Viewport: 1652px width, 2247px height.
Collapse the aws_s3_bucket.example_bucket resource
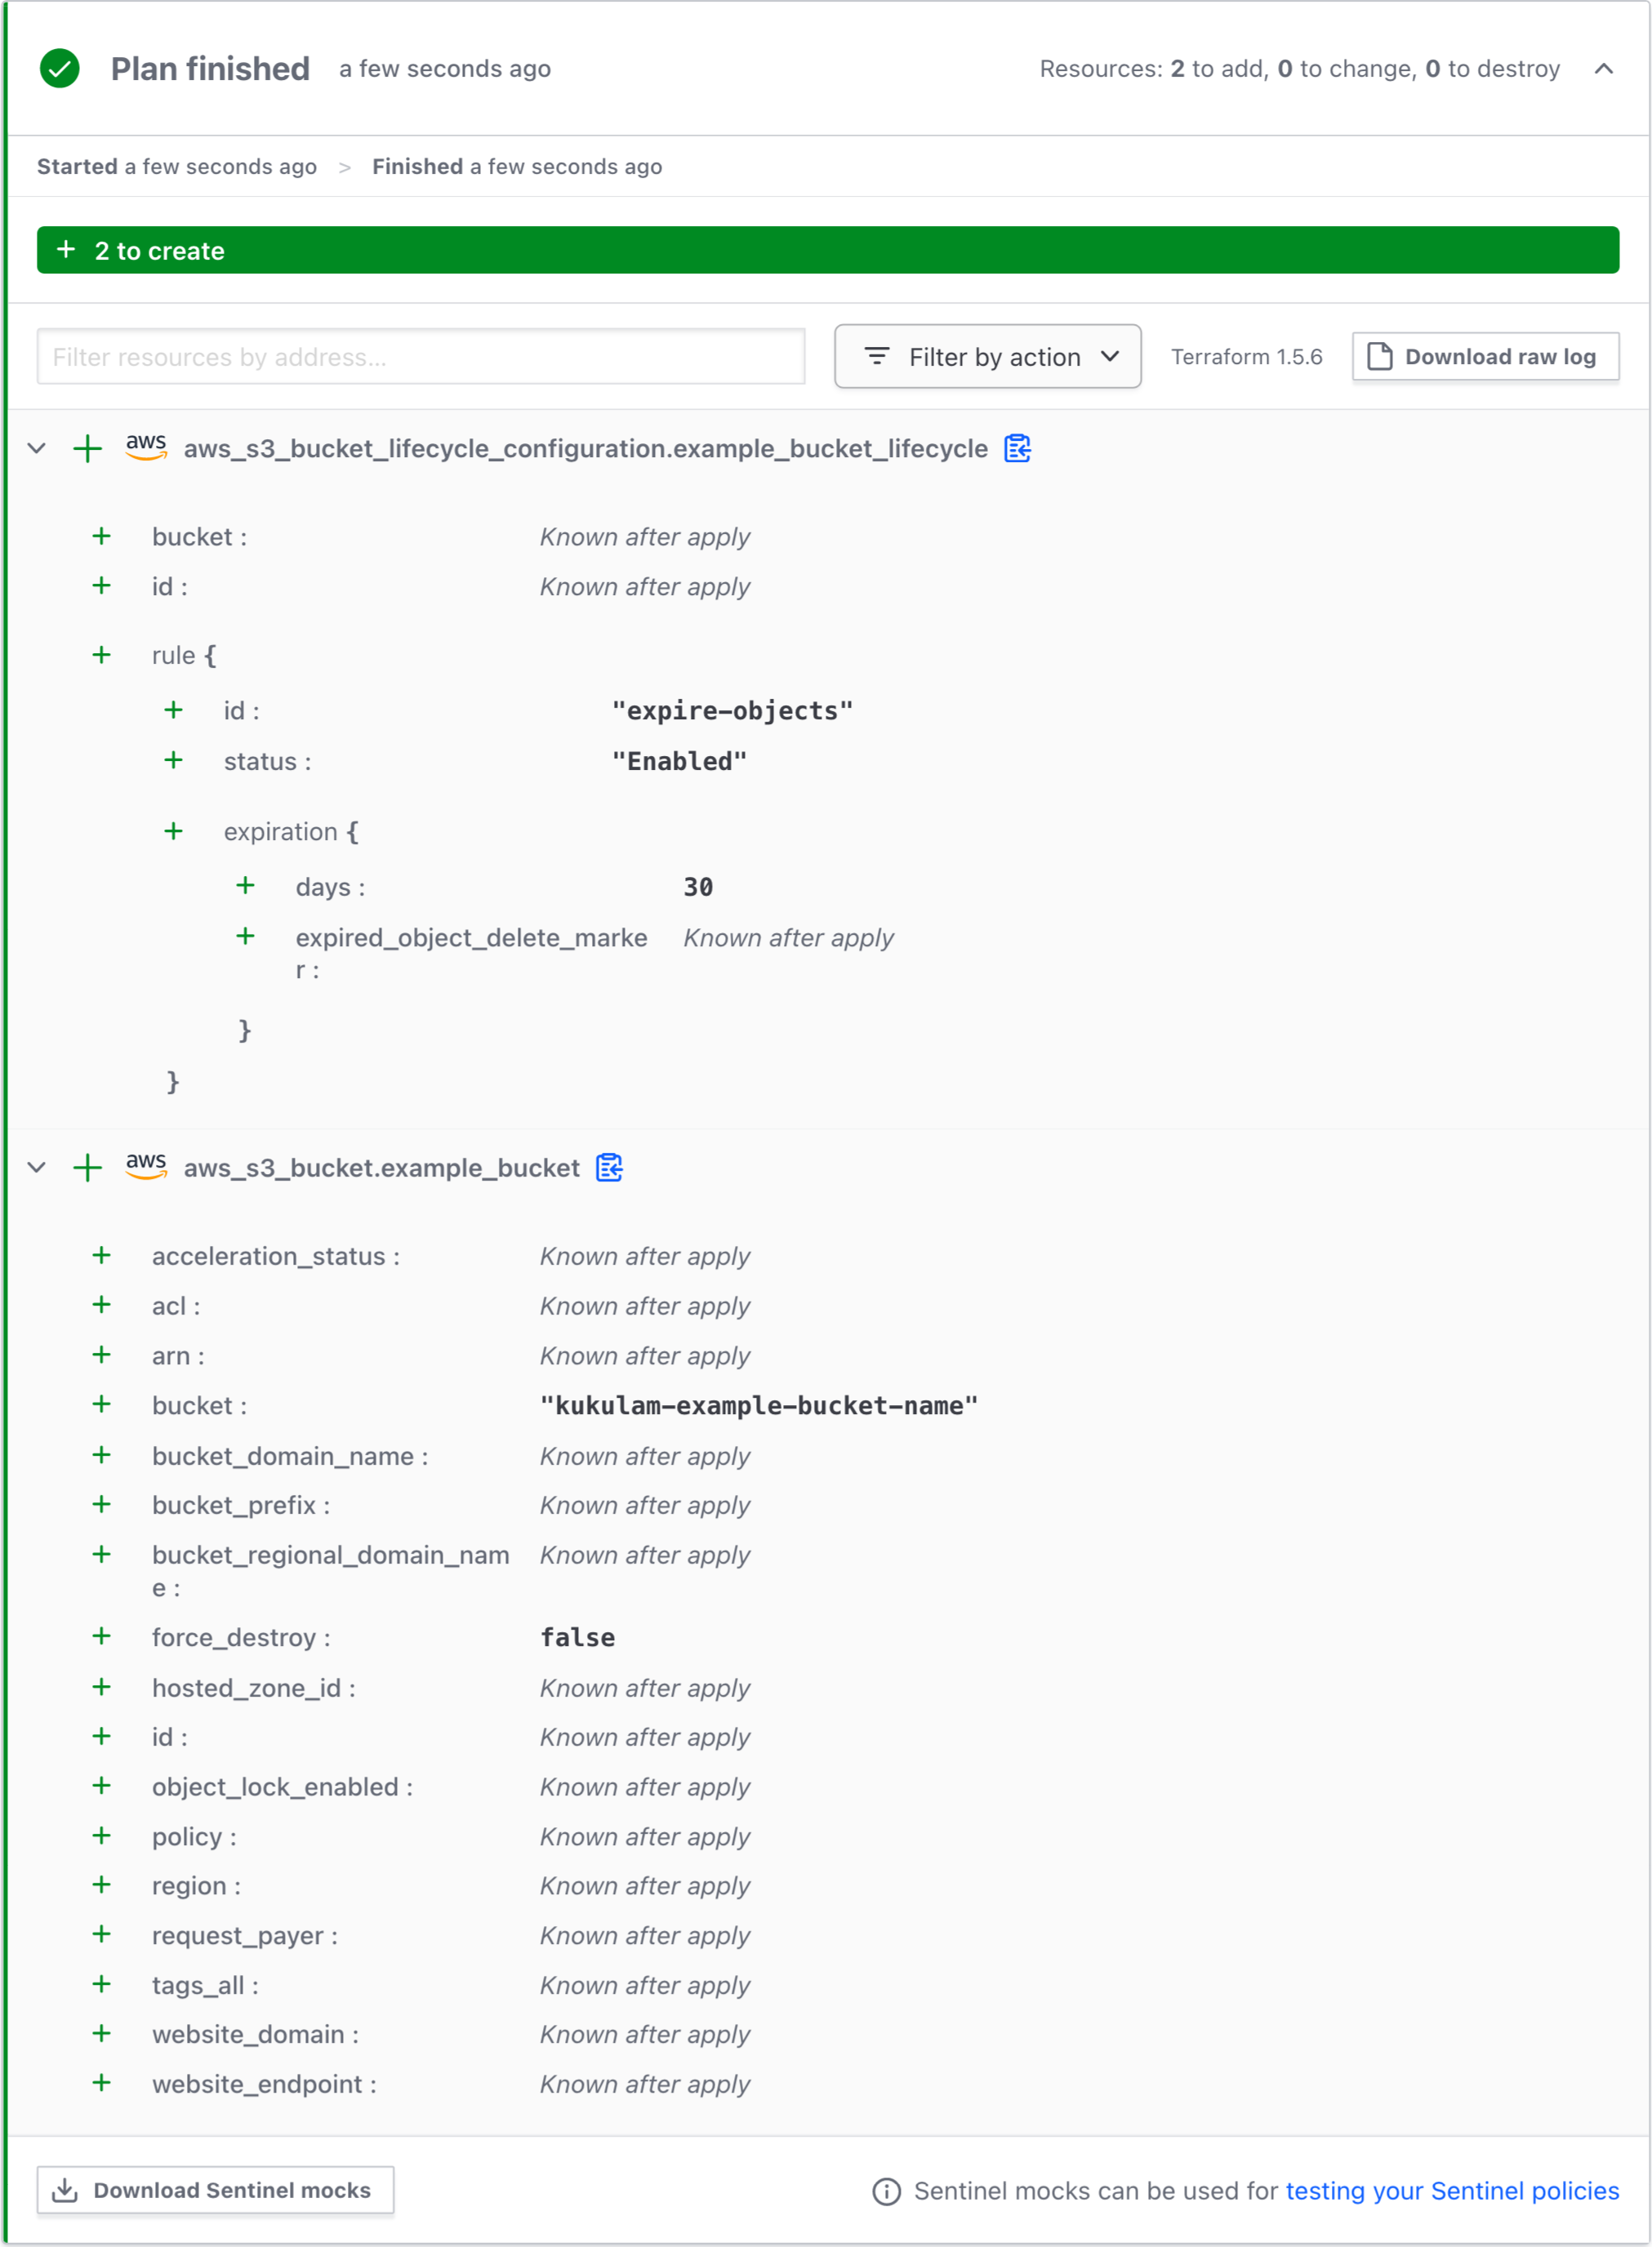[x=37, y=1168]
